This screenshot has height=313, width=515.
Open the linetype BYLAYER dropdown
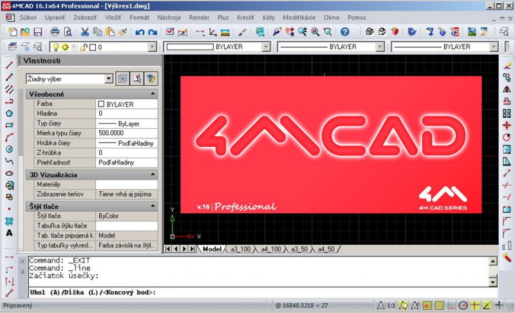pos(380,47)
